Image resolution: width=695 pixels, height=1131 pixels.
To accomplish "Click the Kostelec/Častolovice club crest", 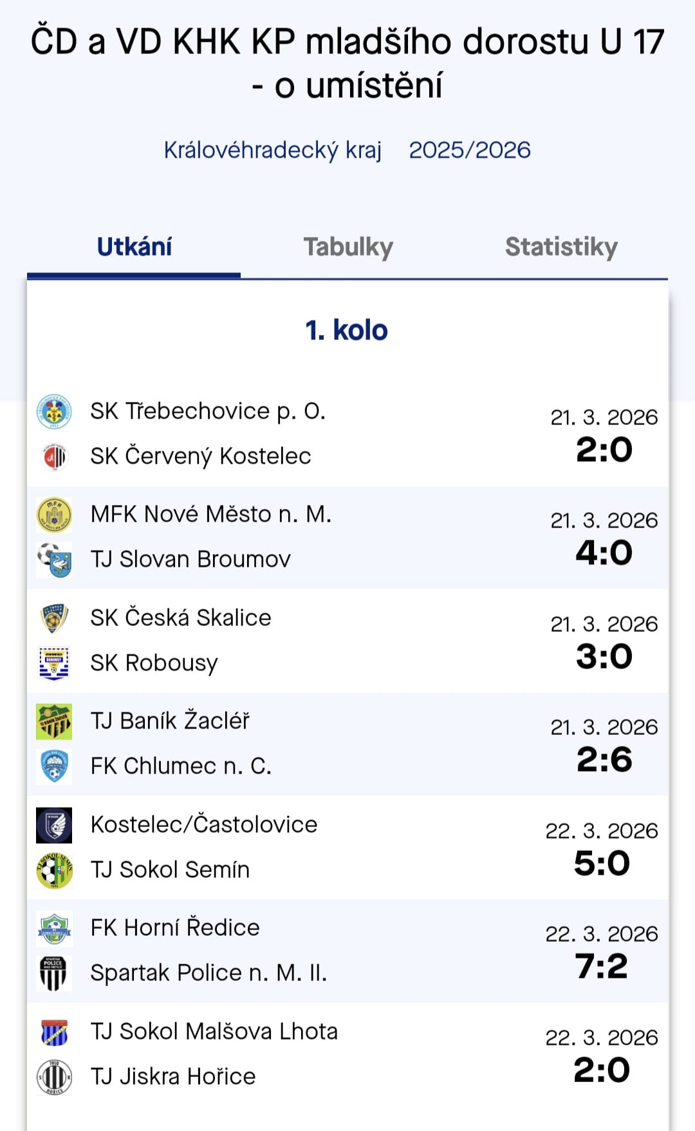I will [x=54, y=825].
